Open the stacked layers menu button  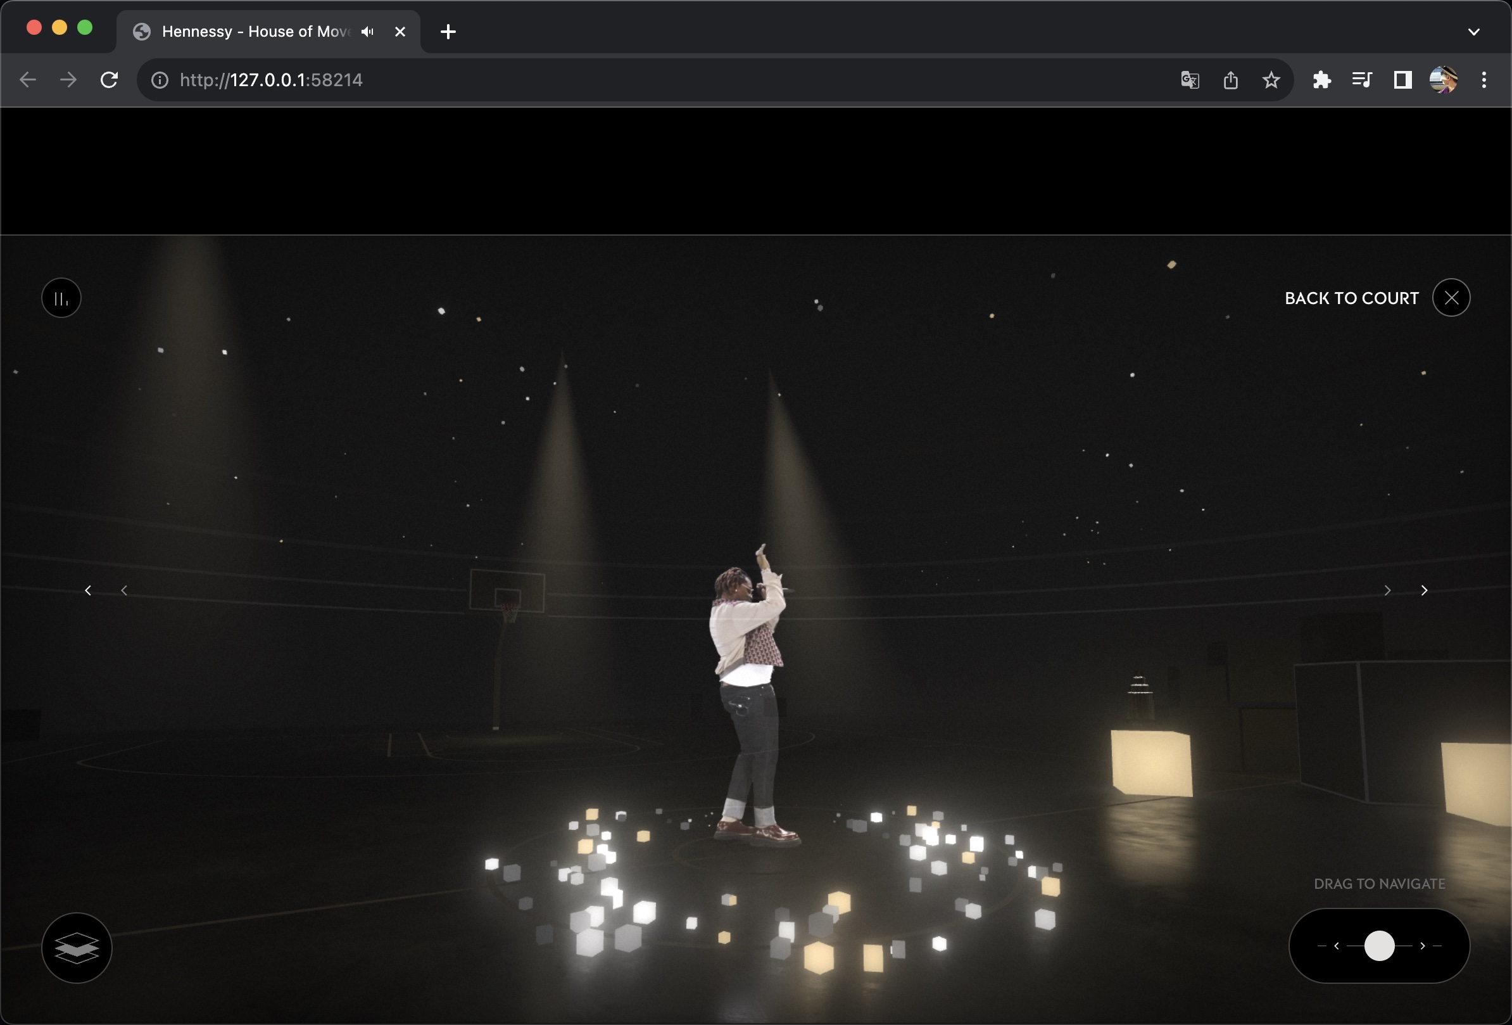[77, 948]
